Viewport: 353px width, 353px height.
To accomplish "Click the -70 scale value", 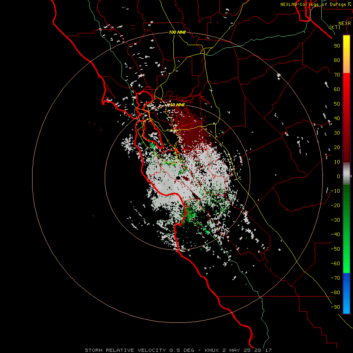I will (335, 278).
